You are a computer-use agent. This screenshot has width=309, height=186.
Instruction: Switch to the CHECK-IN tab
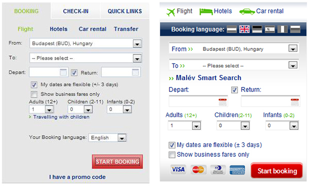click(x=76, y=11)
